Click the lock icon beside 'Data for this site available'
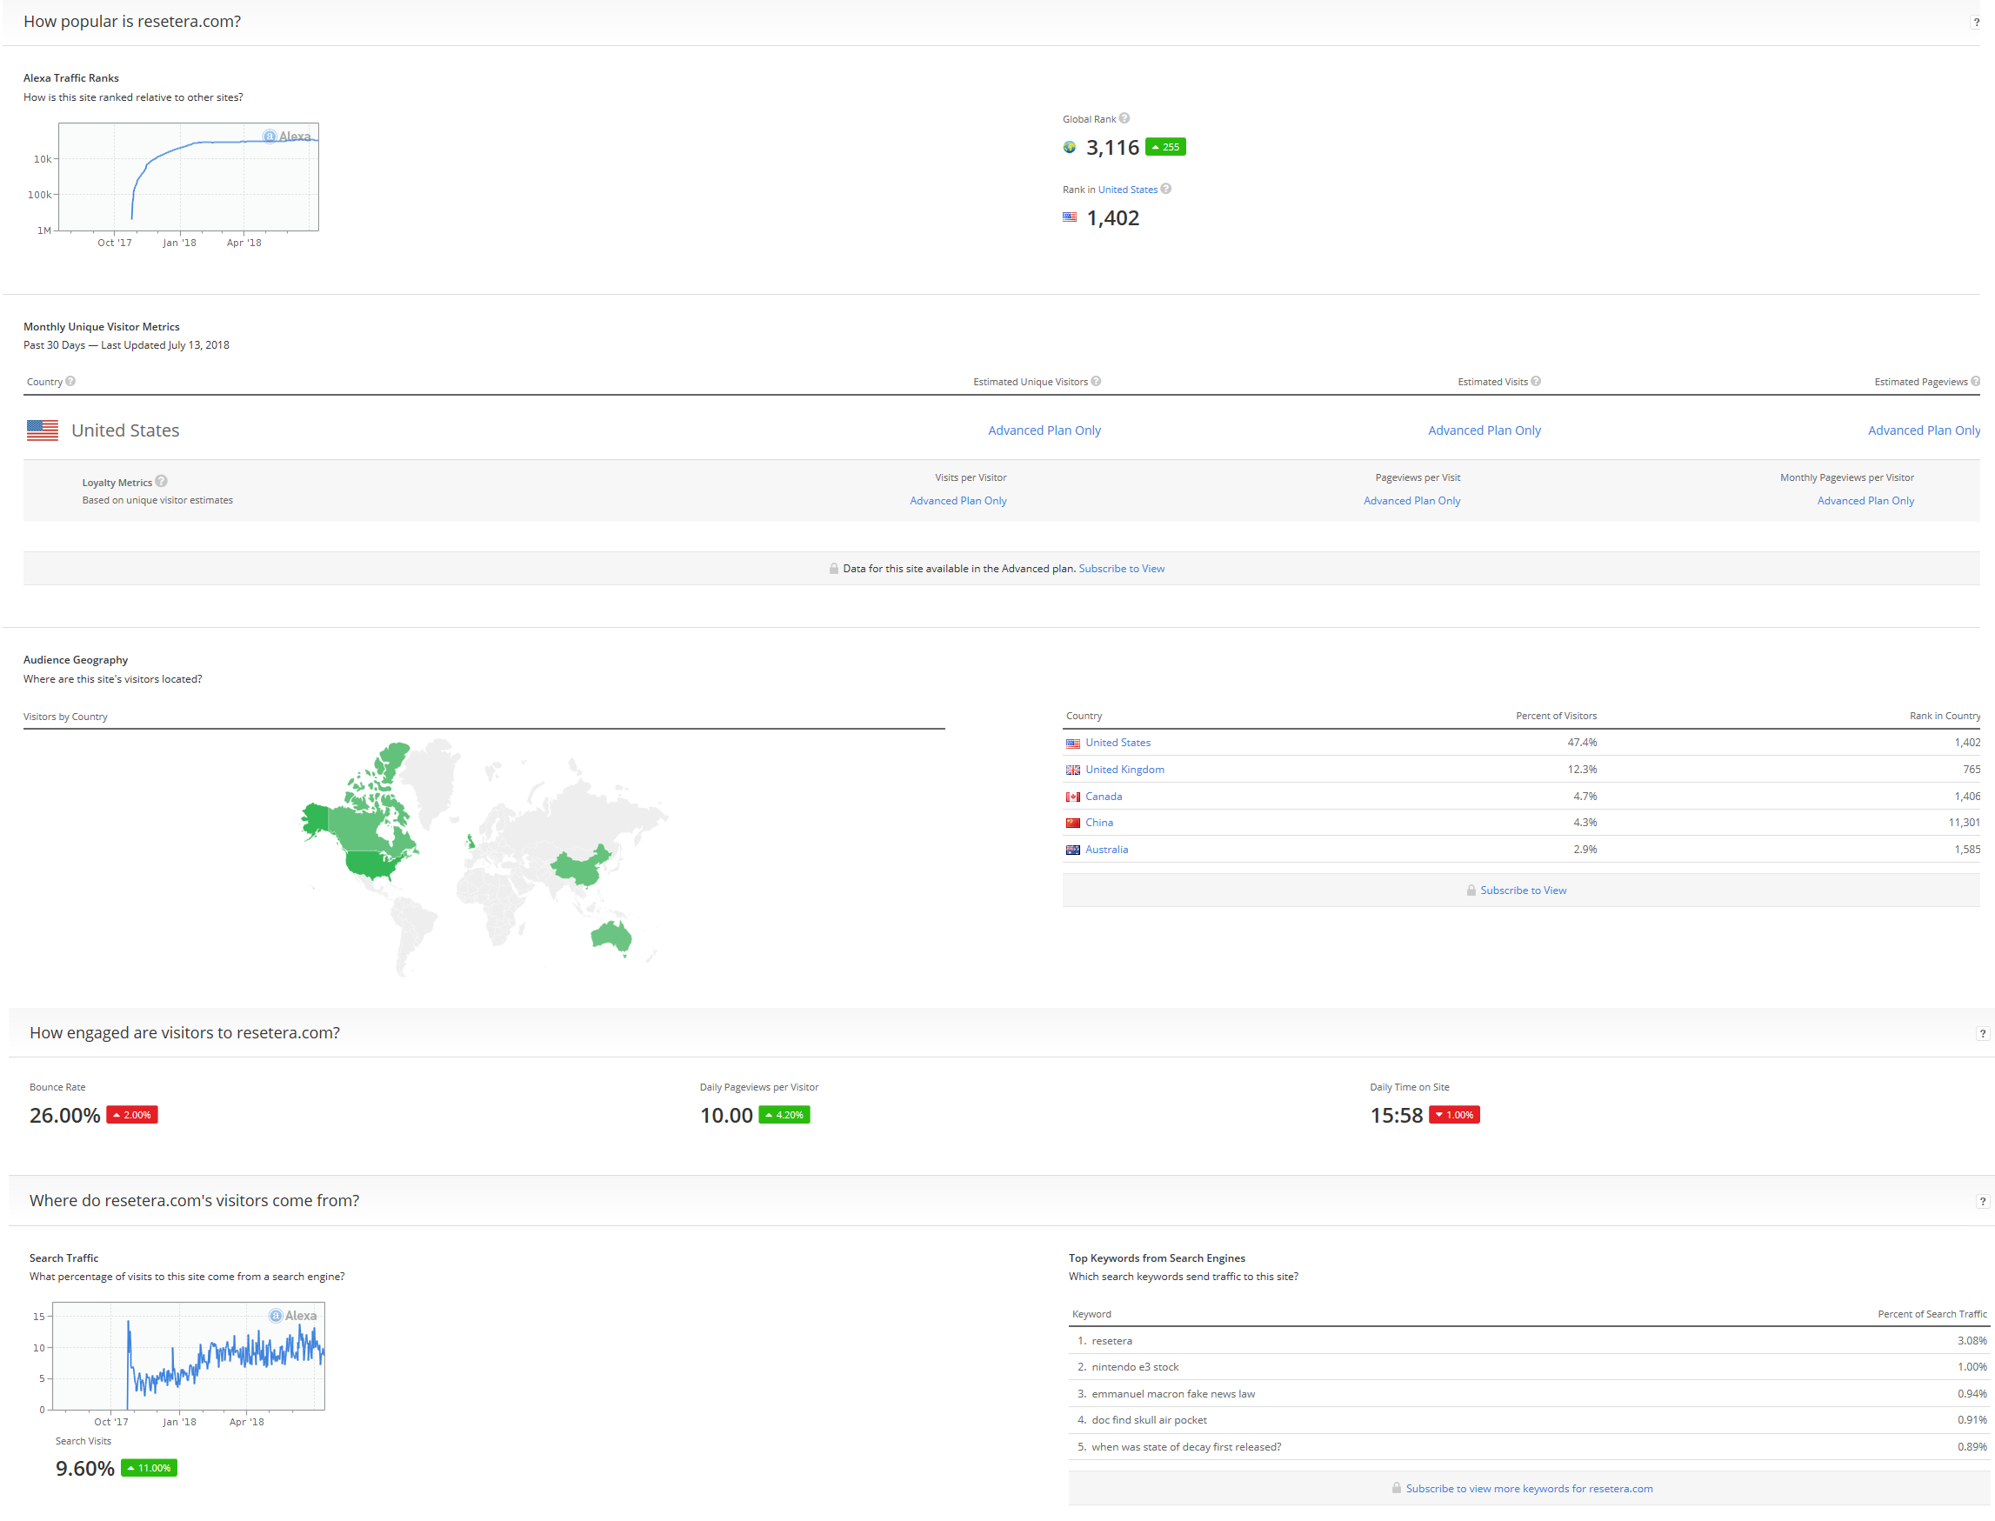1995x1521 pixels. tap(834, 569)
